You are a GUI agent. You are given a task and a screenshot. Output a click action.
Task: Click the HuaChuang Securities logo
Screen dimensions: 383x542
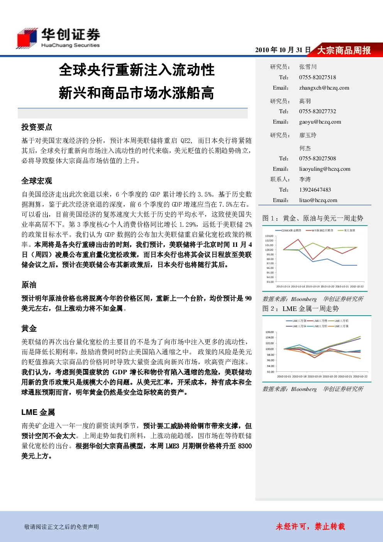point(58,38)
